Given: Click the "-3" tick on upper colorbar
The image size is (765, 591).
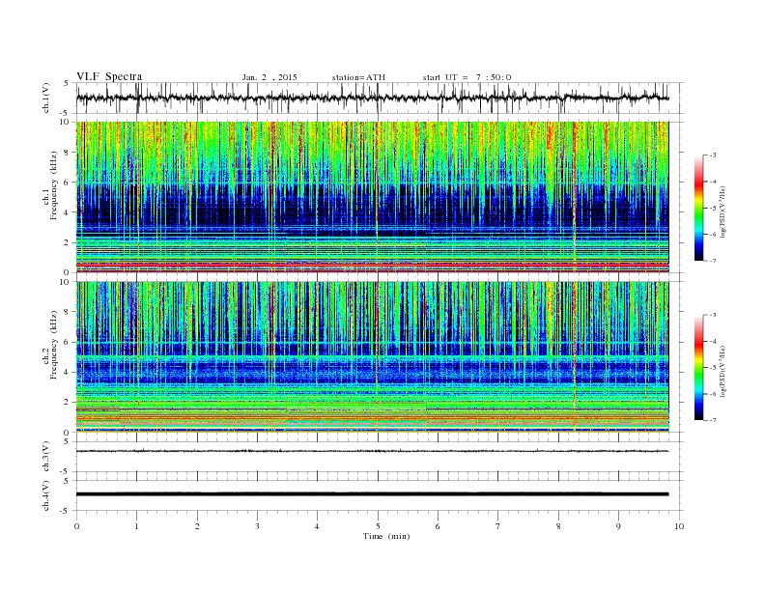Looking at the screenshot, I should pos(711,155).
